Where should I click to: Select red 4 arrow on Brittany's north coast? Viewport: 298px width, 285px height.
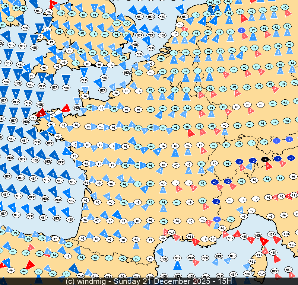(x=66, y=109)
